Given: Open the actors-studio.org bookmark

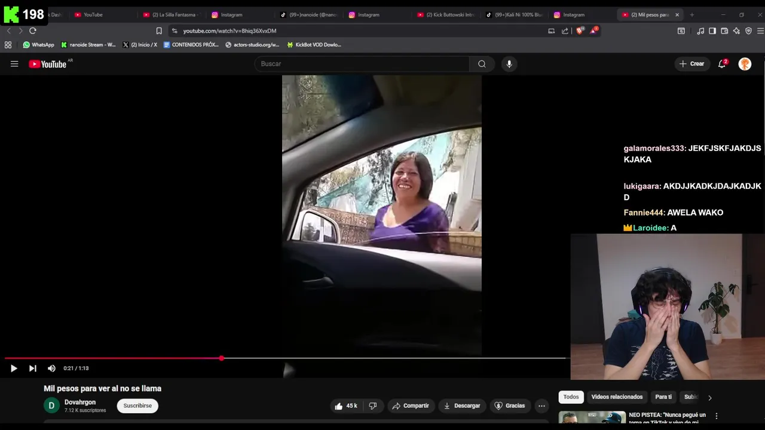Looking at the screenshot, I should pos(252,45).
